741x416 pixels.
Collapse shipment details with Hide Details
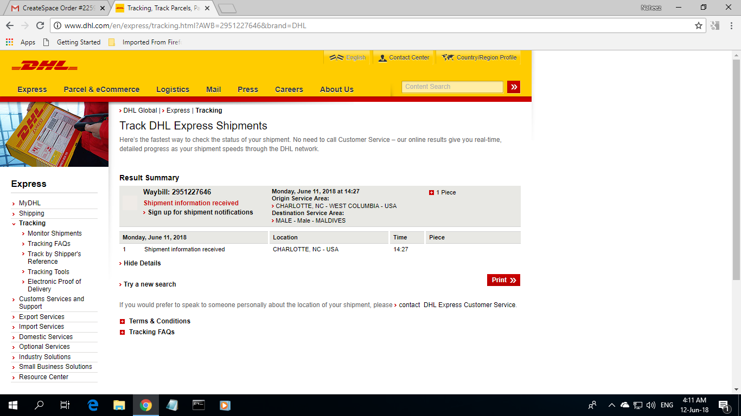(x=140, y=263)
